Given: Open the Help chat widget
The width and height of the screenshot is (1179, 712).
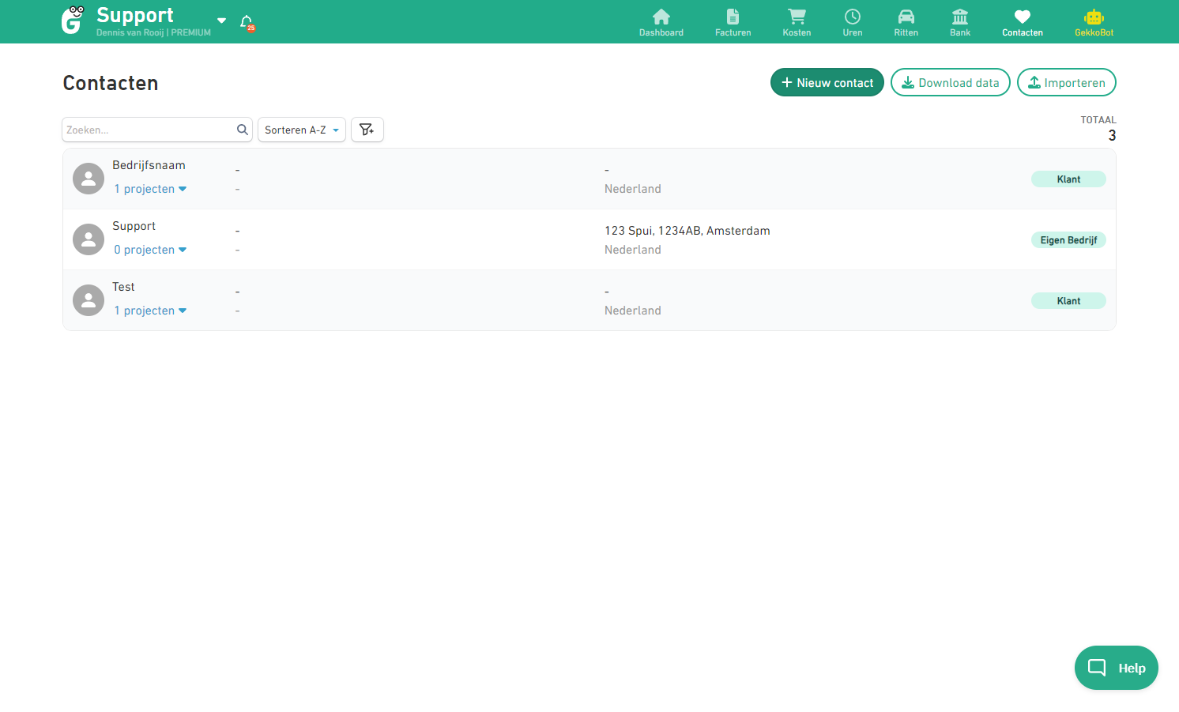Looking at the screenshot, I should tap(1117, 668).
